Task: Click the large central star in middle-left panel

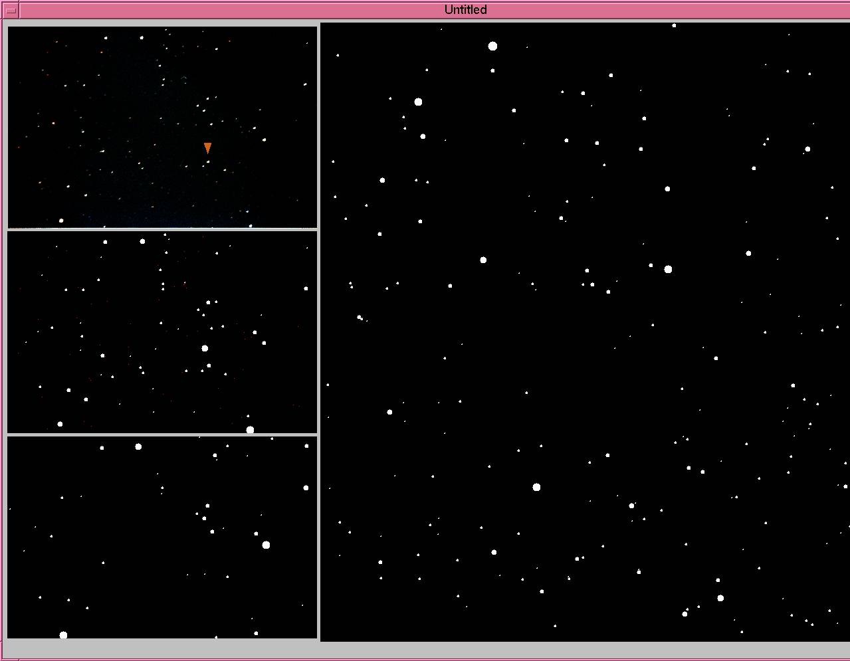Action: [205, 348]
